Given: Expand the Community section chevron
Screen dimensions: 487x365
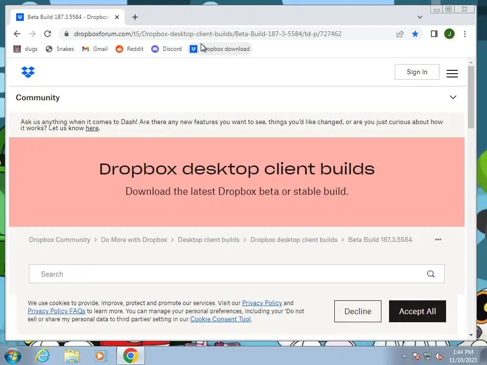Looking at the screenshot, I should click(453, 97).
